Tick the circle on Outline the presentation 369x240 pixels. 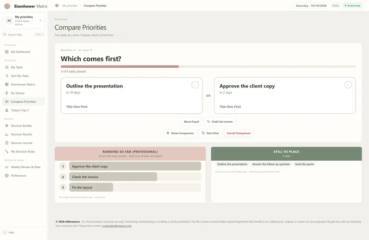(195, 85)
